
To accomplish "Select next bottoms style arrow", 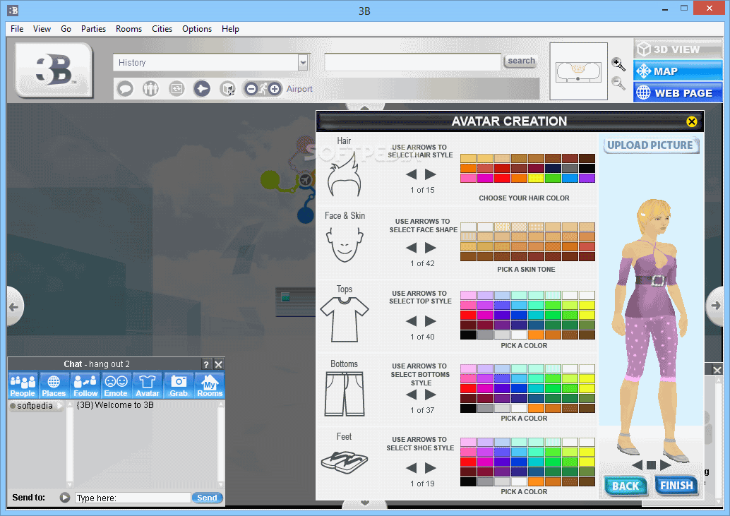I will 431,395.
